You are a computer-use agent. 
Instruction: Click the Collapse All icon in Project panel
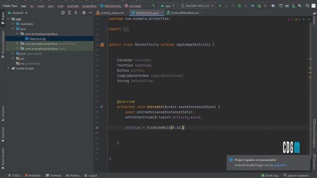pos(76,13)
